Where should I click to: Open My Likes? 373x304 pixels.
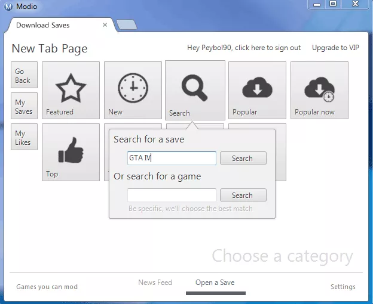(24, 137)
